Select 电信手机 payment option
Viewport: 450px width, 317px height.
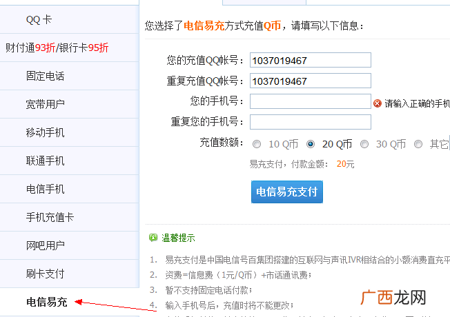(x=70, y=189)
